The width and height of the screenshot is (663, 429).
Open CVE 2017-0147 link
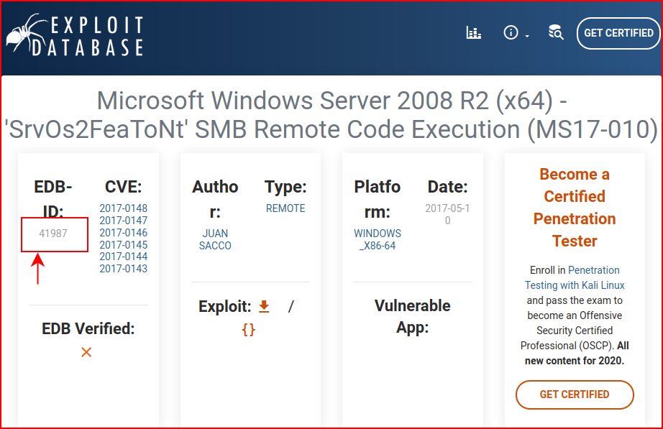click(x=124, y=221)
